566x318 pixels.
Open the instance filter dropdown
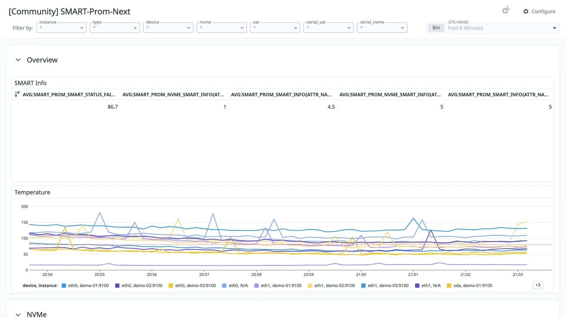point(61,28)
